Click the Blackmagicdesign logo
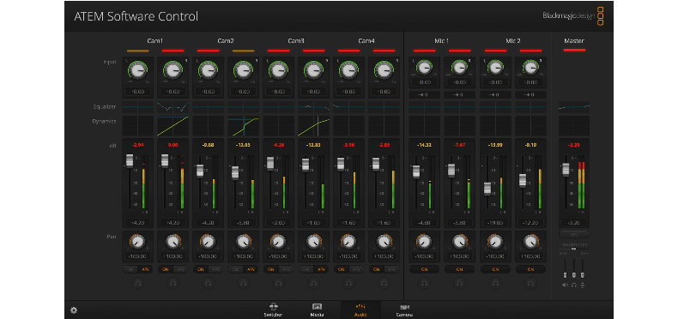Screen dimensions: 678x319 click(x=573, y=15)
